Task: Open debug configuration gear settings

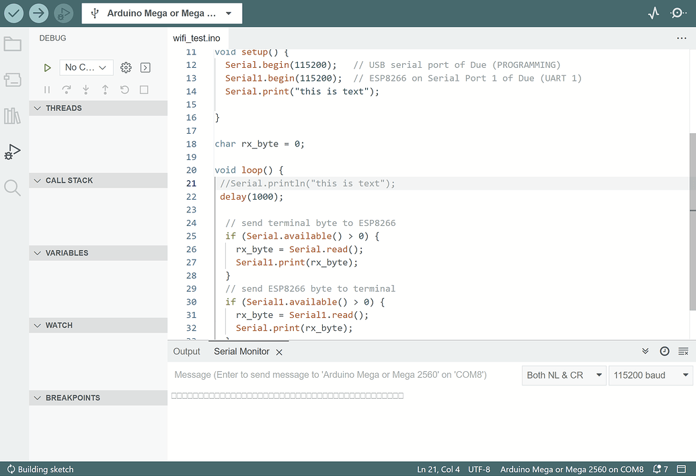Action: tap(126, 67)
